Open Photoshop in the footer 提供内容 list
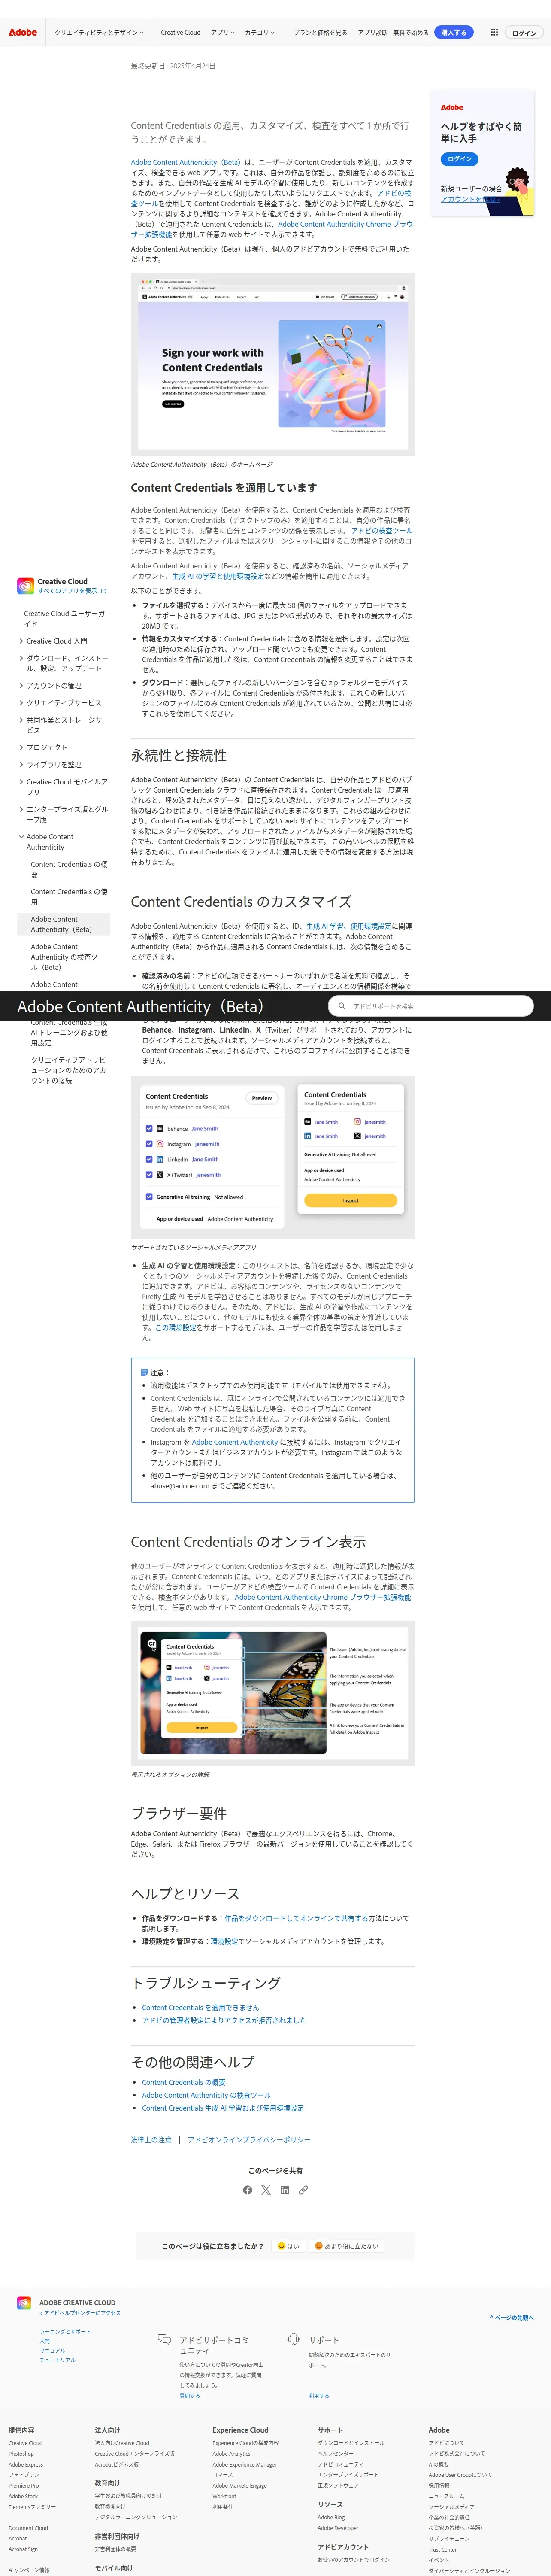The image size is (551, 2576). pos(21,2454)
